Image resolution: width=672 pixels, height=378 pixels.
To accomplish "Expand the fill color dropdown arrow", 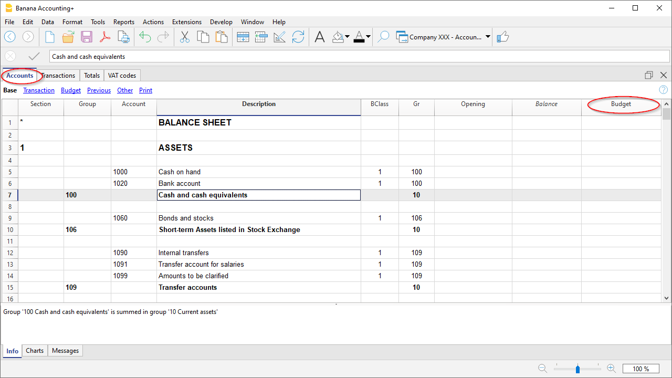I will click(347, 37).
